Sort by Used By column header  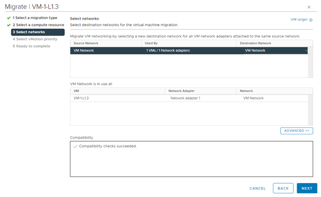pyautogui.click(x=189, y=43)
